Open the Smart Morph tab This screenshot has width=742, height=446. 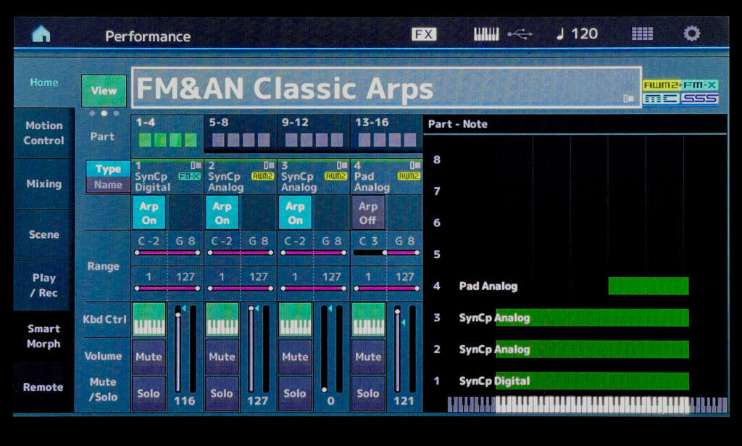(44, 336)
